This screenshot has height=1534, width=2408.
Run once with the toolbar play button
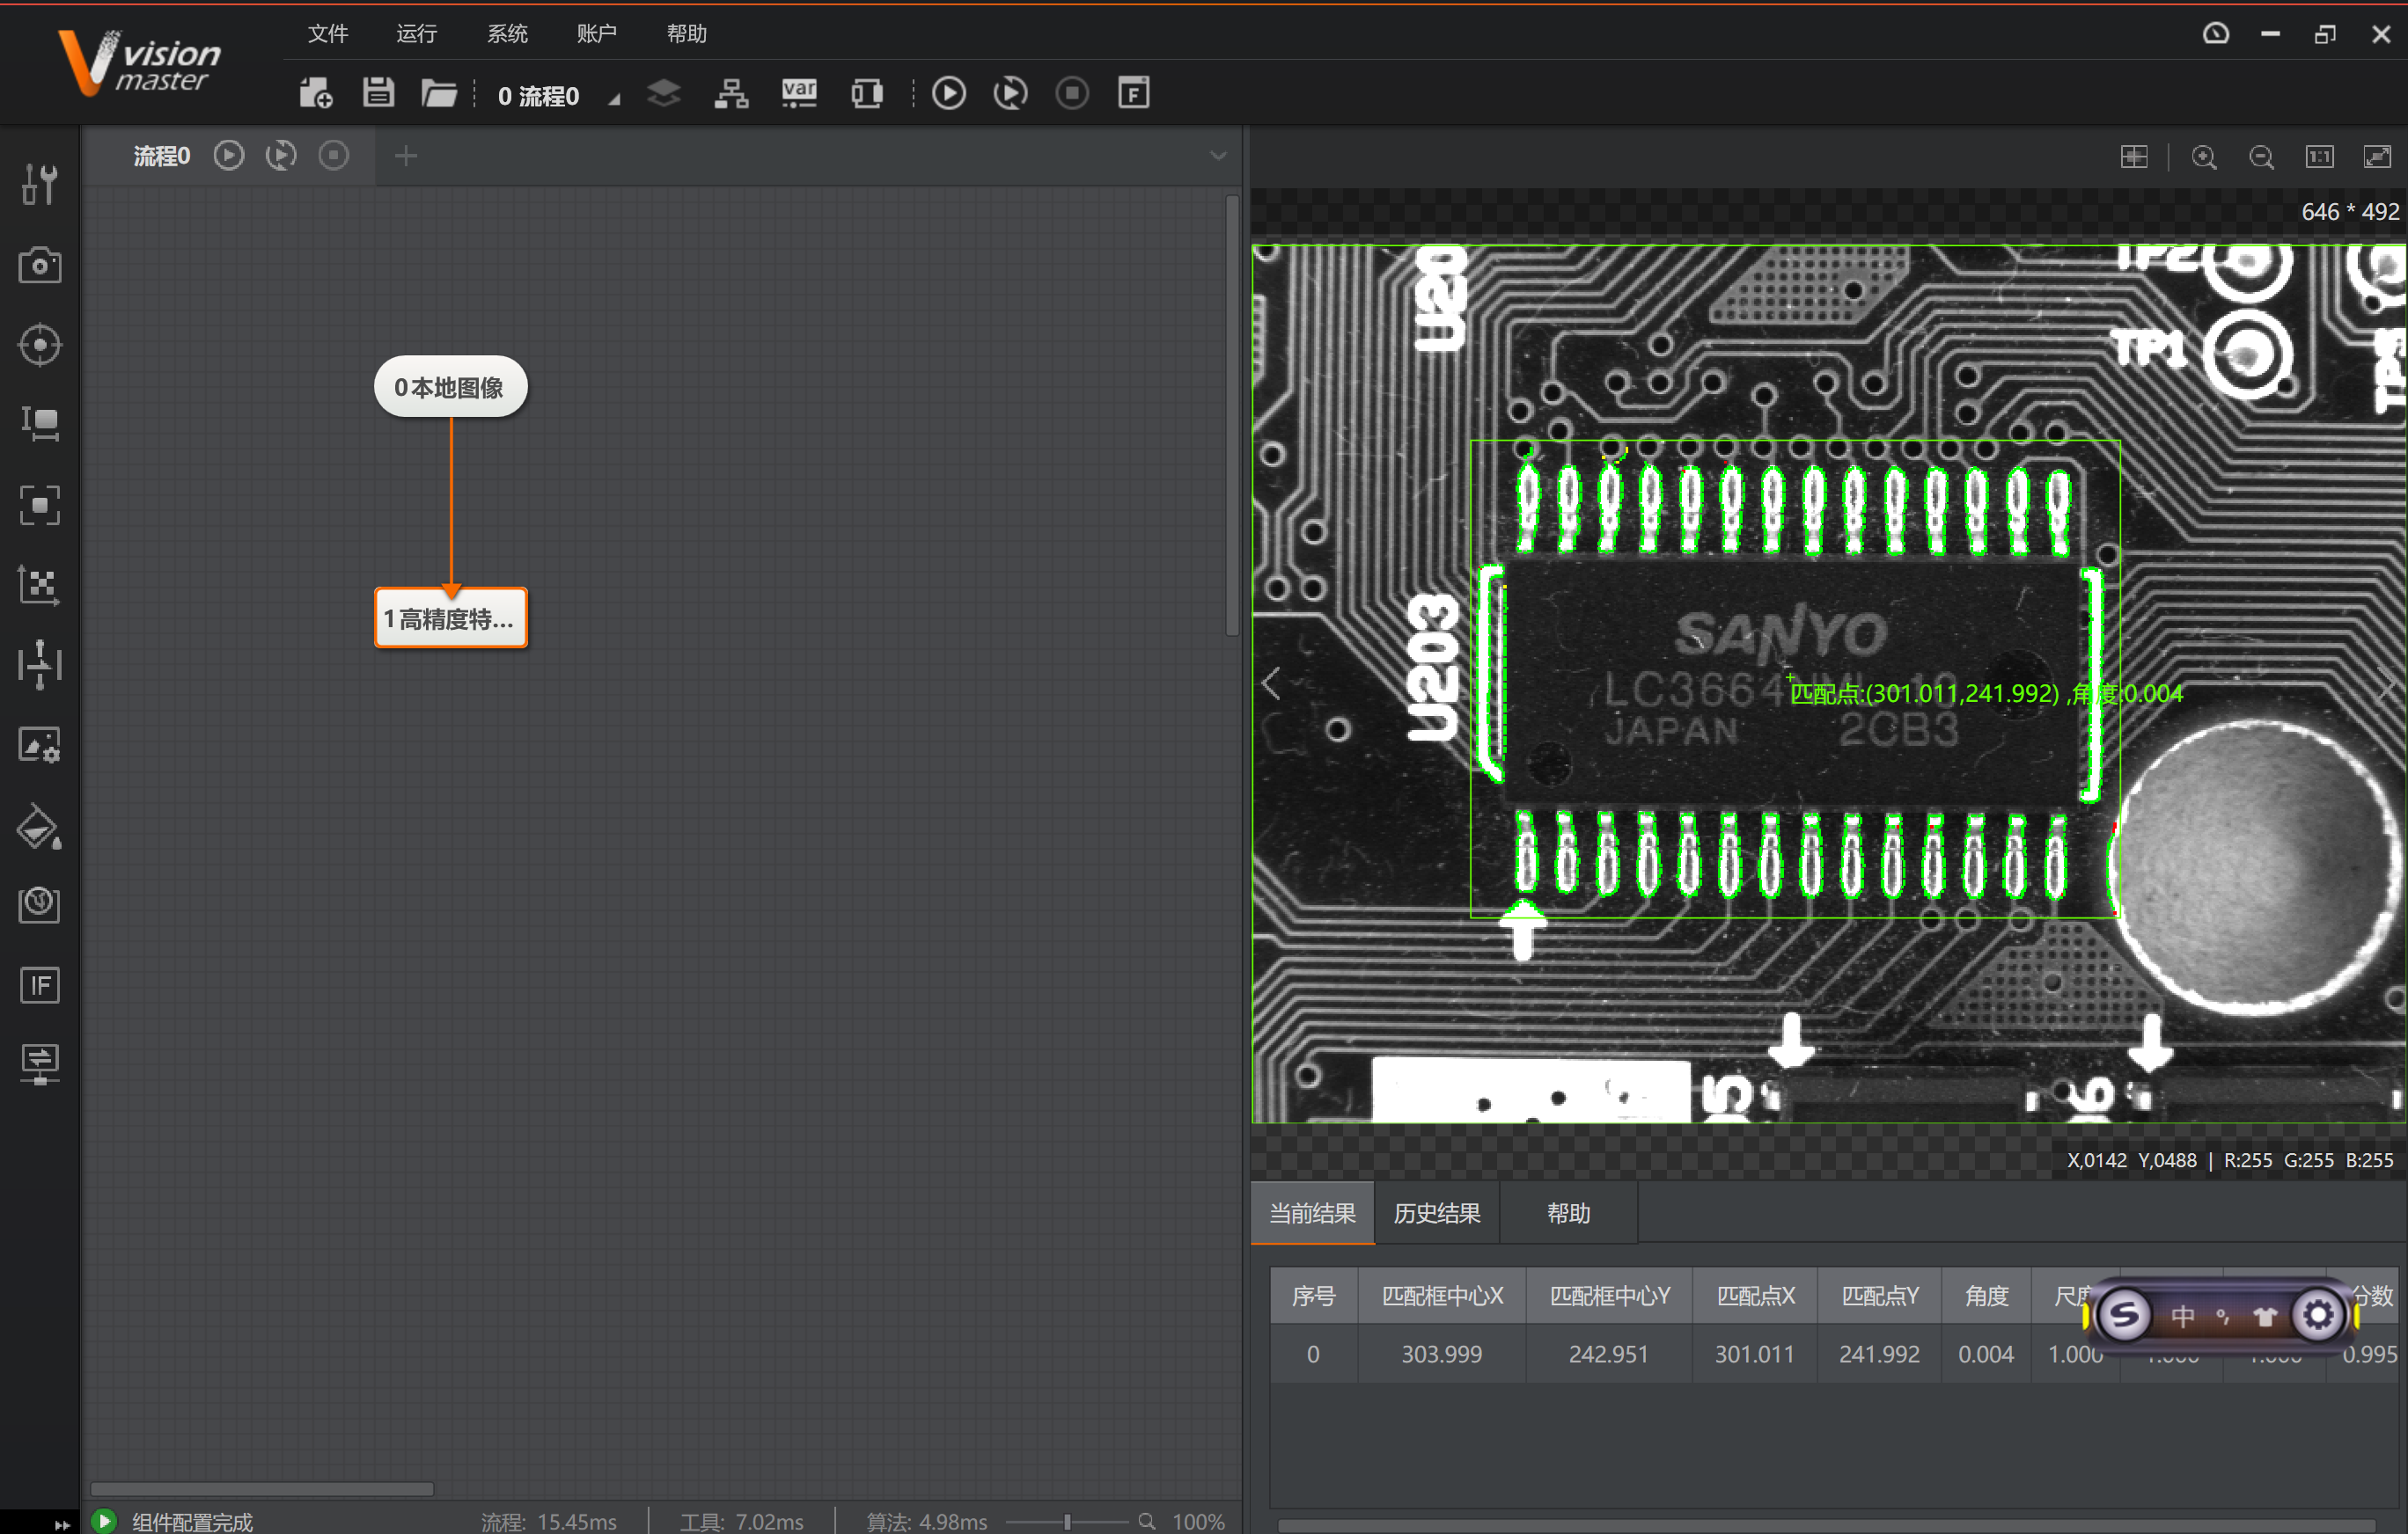pyautogui.click(x=948, y=94)
